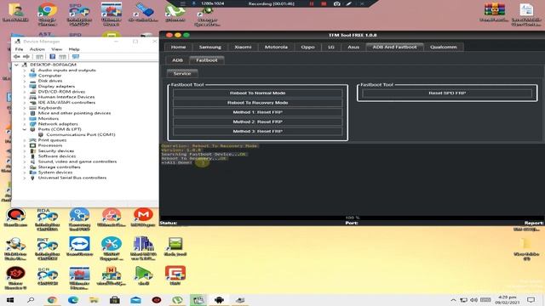Screen dimensions: 545x306
Task: Open the Windows Start menu
Action: (x=10, y=300)
